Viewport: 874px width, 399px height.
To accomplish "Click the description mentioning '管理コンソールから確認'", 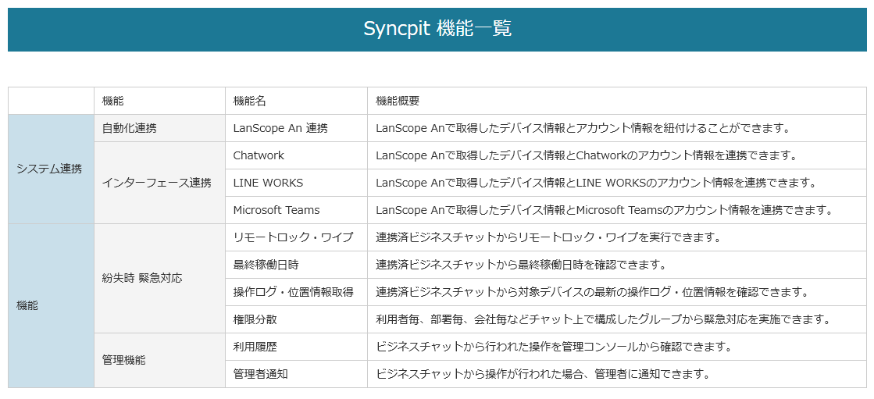I will [x=616, y=347].
